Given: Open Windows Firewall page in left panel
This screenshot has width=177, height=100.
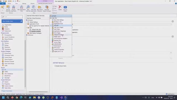Looking at the screenshot, I should tap(9, 61).
